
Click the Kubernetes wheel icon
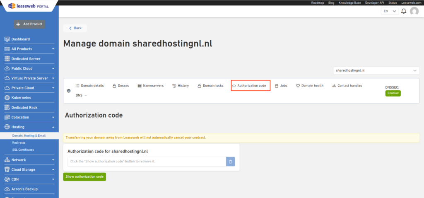click(x=7, y=98)
